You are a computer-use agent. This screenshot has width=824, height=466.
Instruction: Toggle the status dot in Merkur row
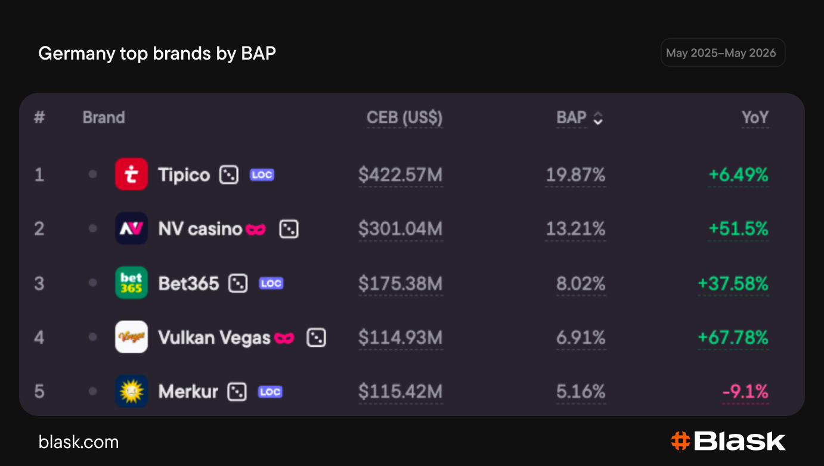92,392
